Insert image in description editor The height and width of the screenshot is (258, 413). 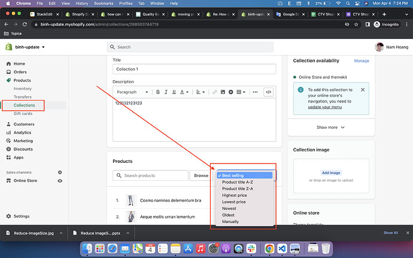point(222,92)
